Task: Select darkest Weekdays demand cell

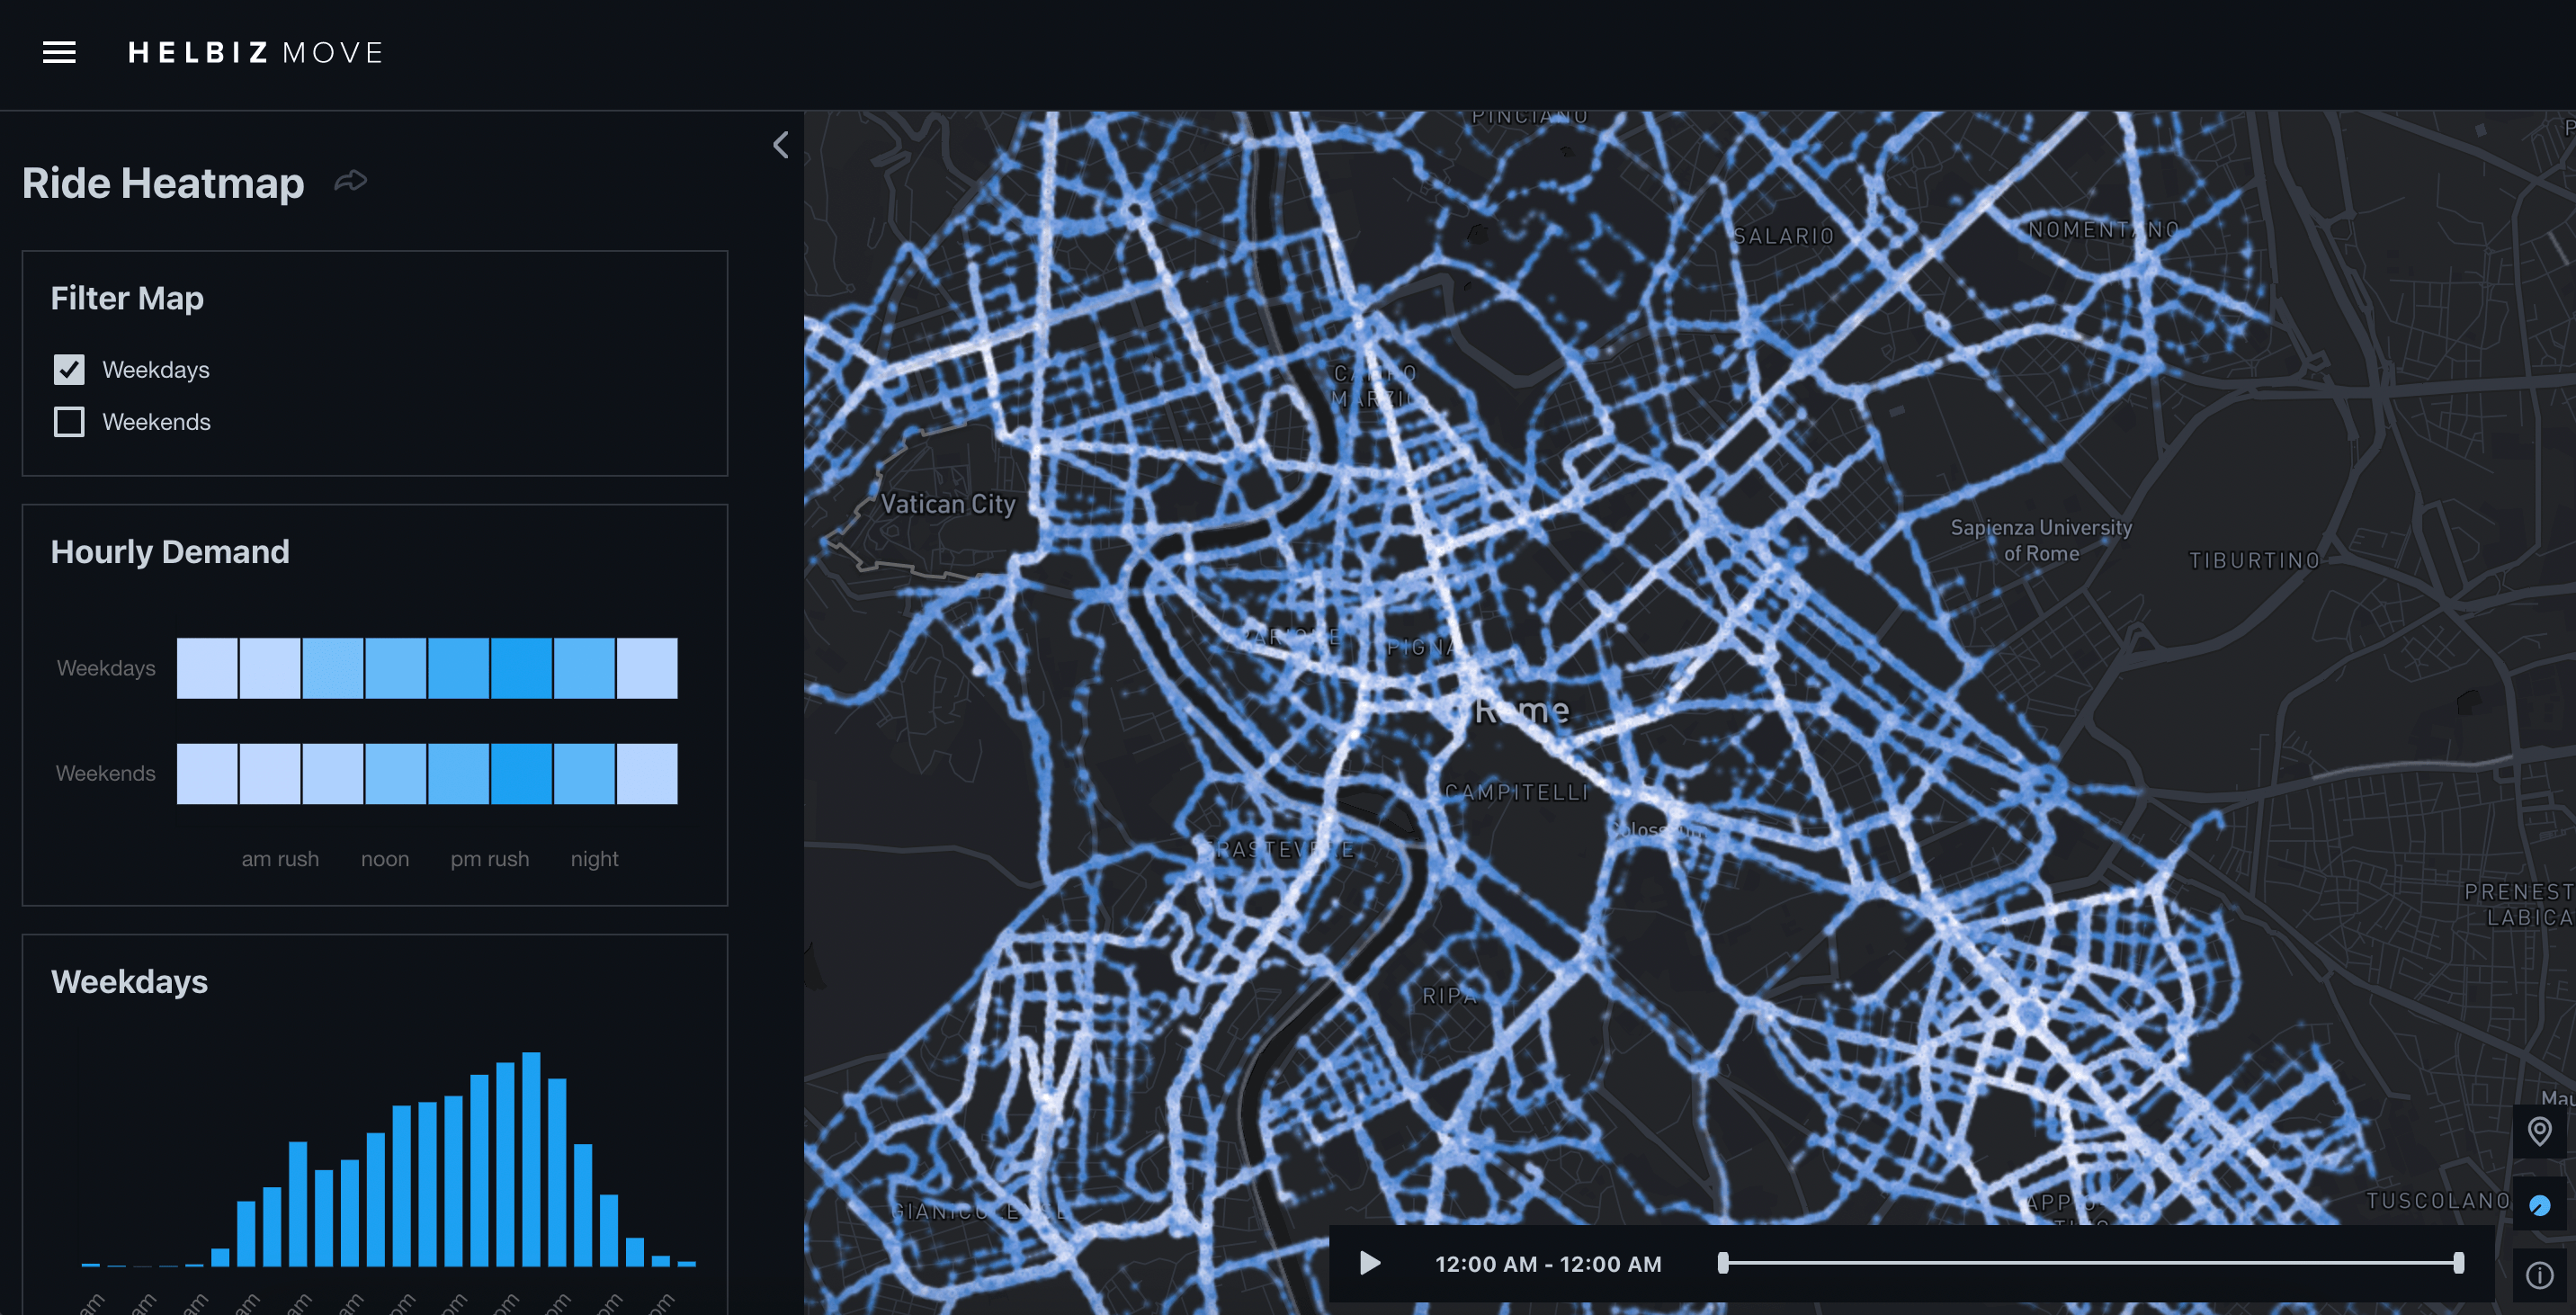Action: point(520,668)
